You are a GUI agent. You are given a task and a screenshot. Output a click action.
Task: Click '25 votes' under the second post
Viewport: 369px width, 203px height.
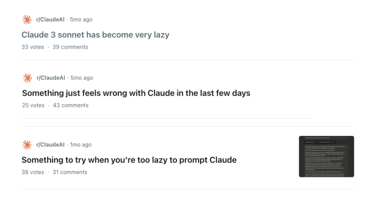[32, 105]
